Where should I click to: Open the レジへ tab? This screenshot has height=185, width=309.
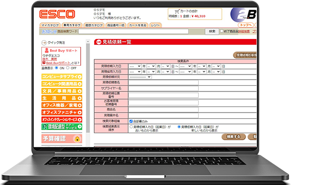click(x=156, y=25)
